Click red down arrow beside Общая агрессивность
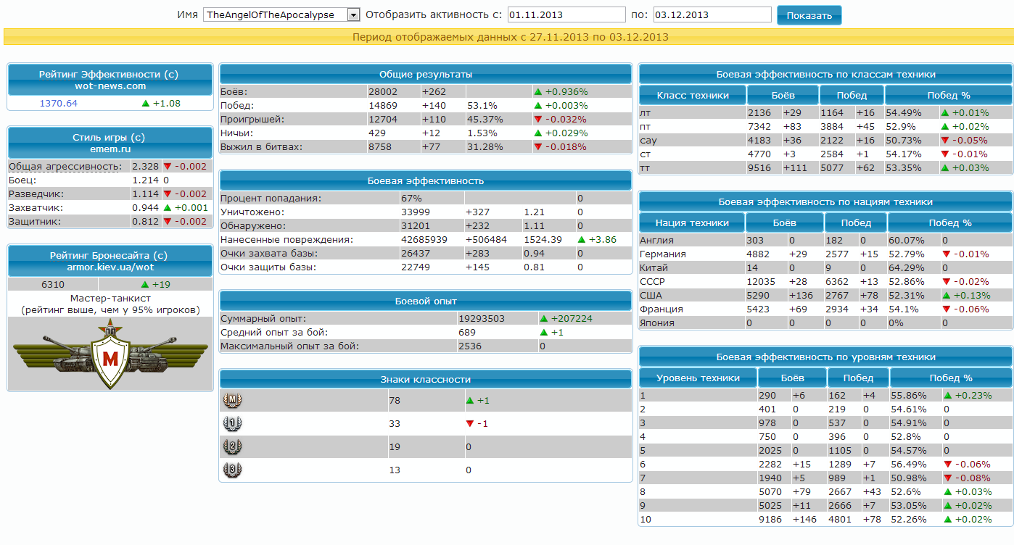1014x545 pixels. pyautogui.click(x=167, y=167)
